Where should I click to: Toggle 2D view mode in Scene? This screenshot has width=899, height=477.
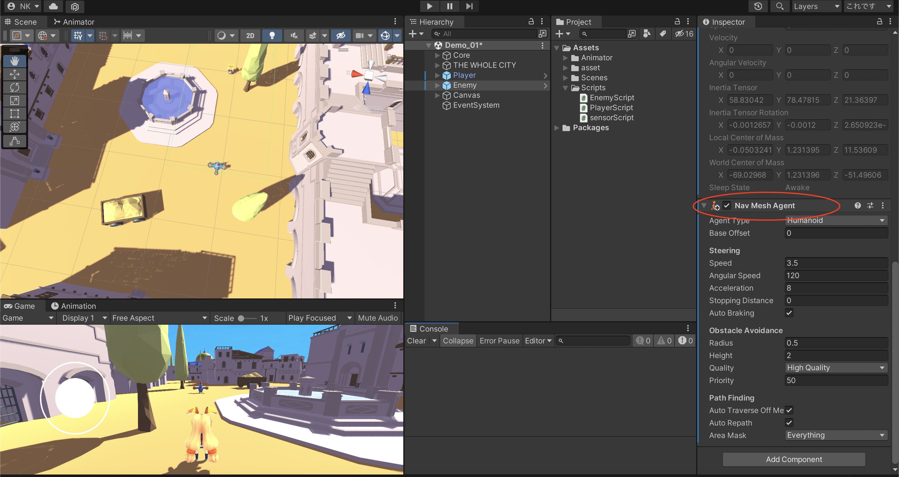pos(250,35)
